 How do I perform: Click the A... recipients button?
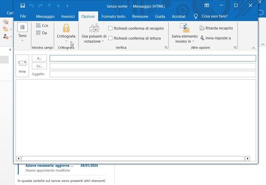(x=39, y=58)
